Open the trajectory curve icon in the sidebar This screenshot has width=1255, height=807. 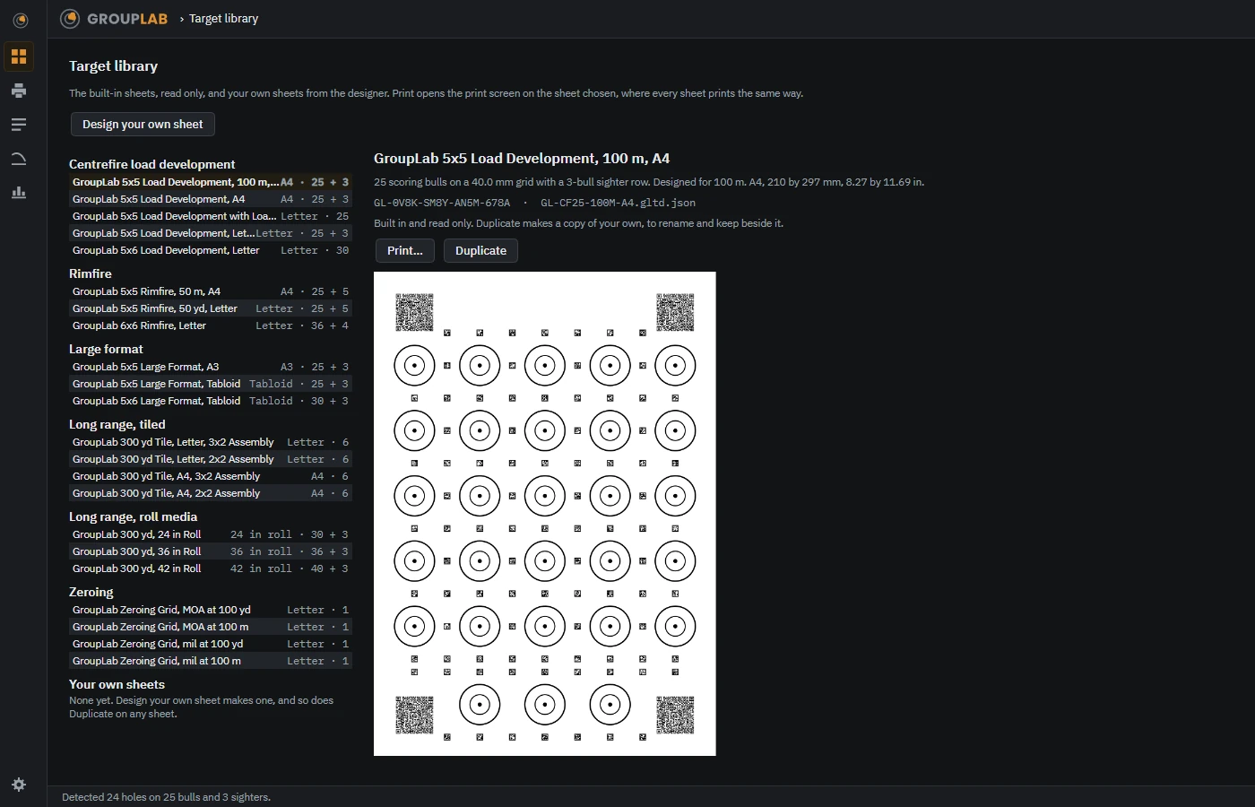click(19, 159)
